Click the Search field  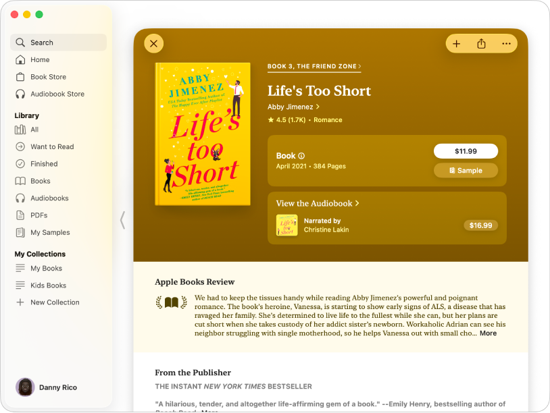tap(58, 43)
